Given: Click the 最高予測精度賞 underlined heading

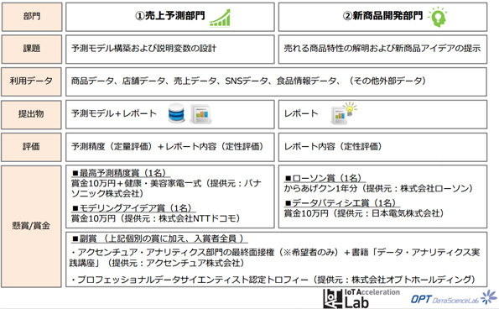Looking at the screenshot, I should [120, 173].
